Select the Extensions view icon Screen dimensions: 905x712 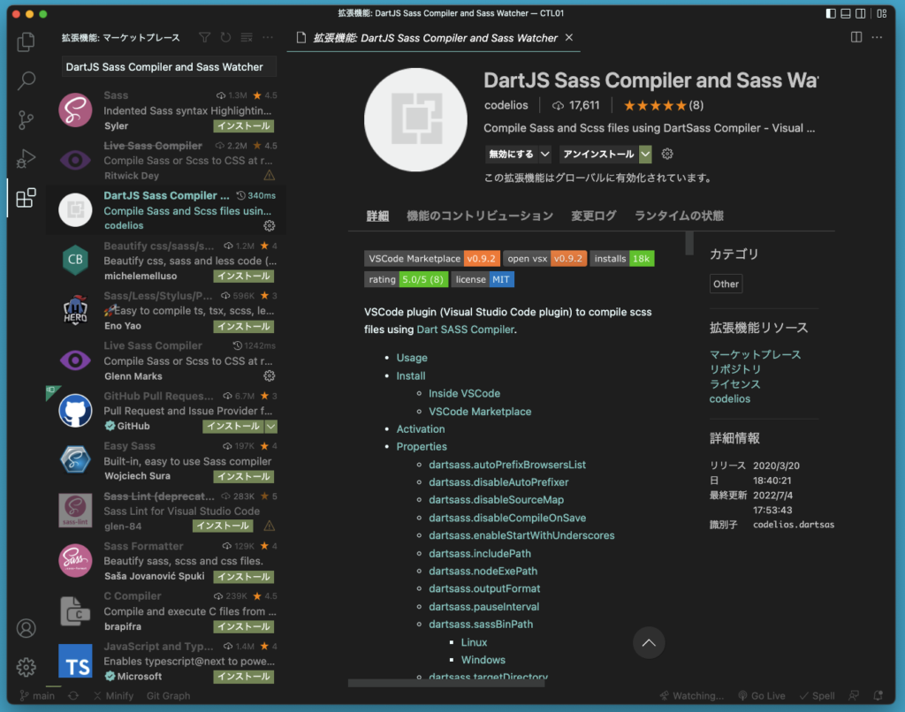(26, 198)
